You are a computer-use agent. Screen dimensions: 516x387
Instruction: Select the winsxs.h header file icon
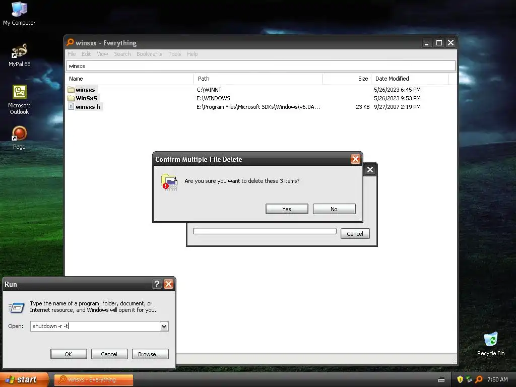click(x=71, y=106)
